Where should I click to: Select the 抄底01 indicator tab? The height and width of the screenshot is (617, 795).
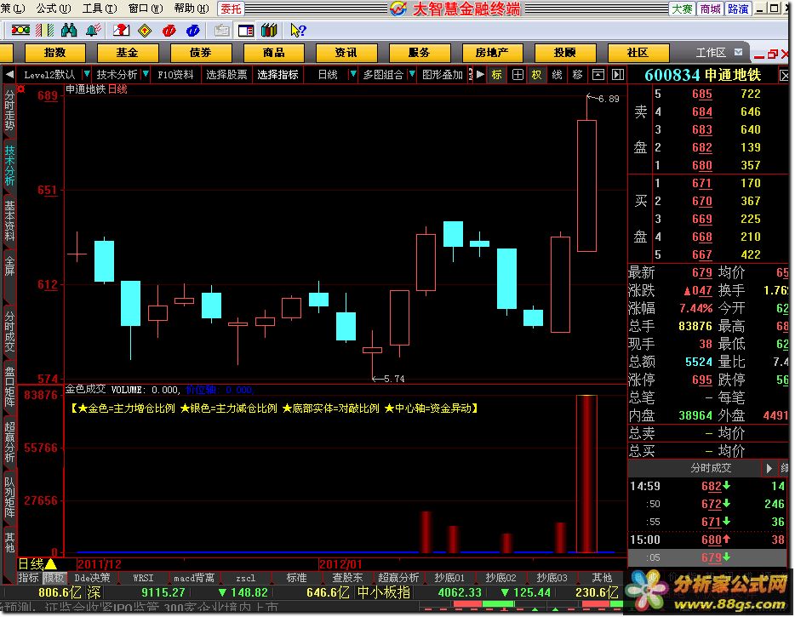(x=449, y=578)
